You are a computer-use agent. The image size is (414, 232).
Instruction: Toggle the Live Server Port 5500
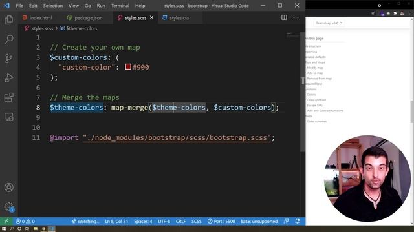point(221,222)
